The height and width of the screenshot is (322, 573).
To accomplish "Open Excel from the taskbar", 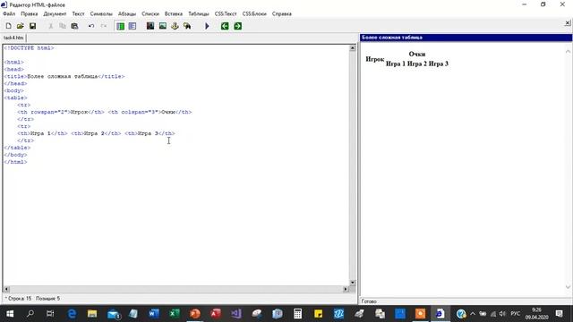I will tap(175, 314).
